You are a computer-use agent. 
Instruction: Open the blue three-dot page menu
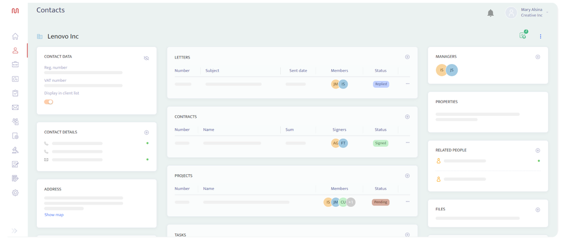pos(541,36)
